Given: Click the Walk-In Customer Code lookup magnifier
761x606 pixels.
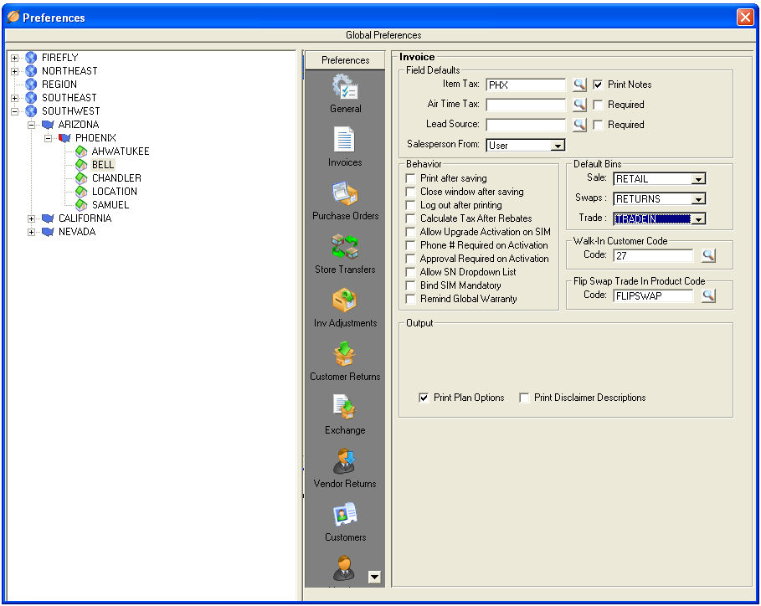Looking at the screenshot, I should pos(708,255).
